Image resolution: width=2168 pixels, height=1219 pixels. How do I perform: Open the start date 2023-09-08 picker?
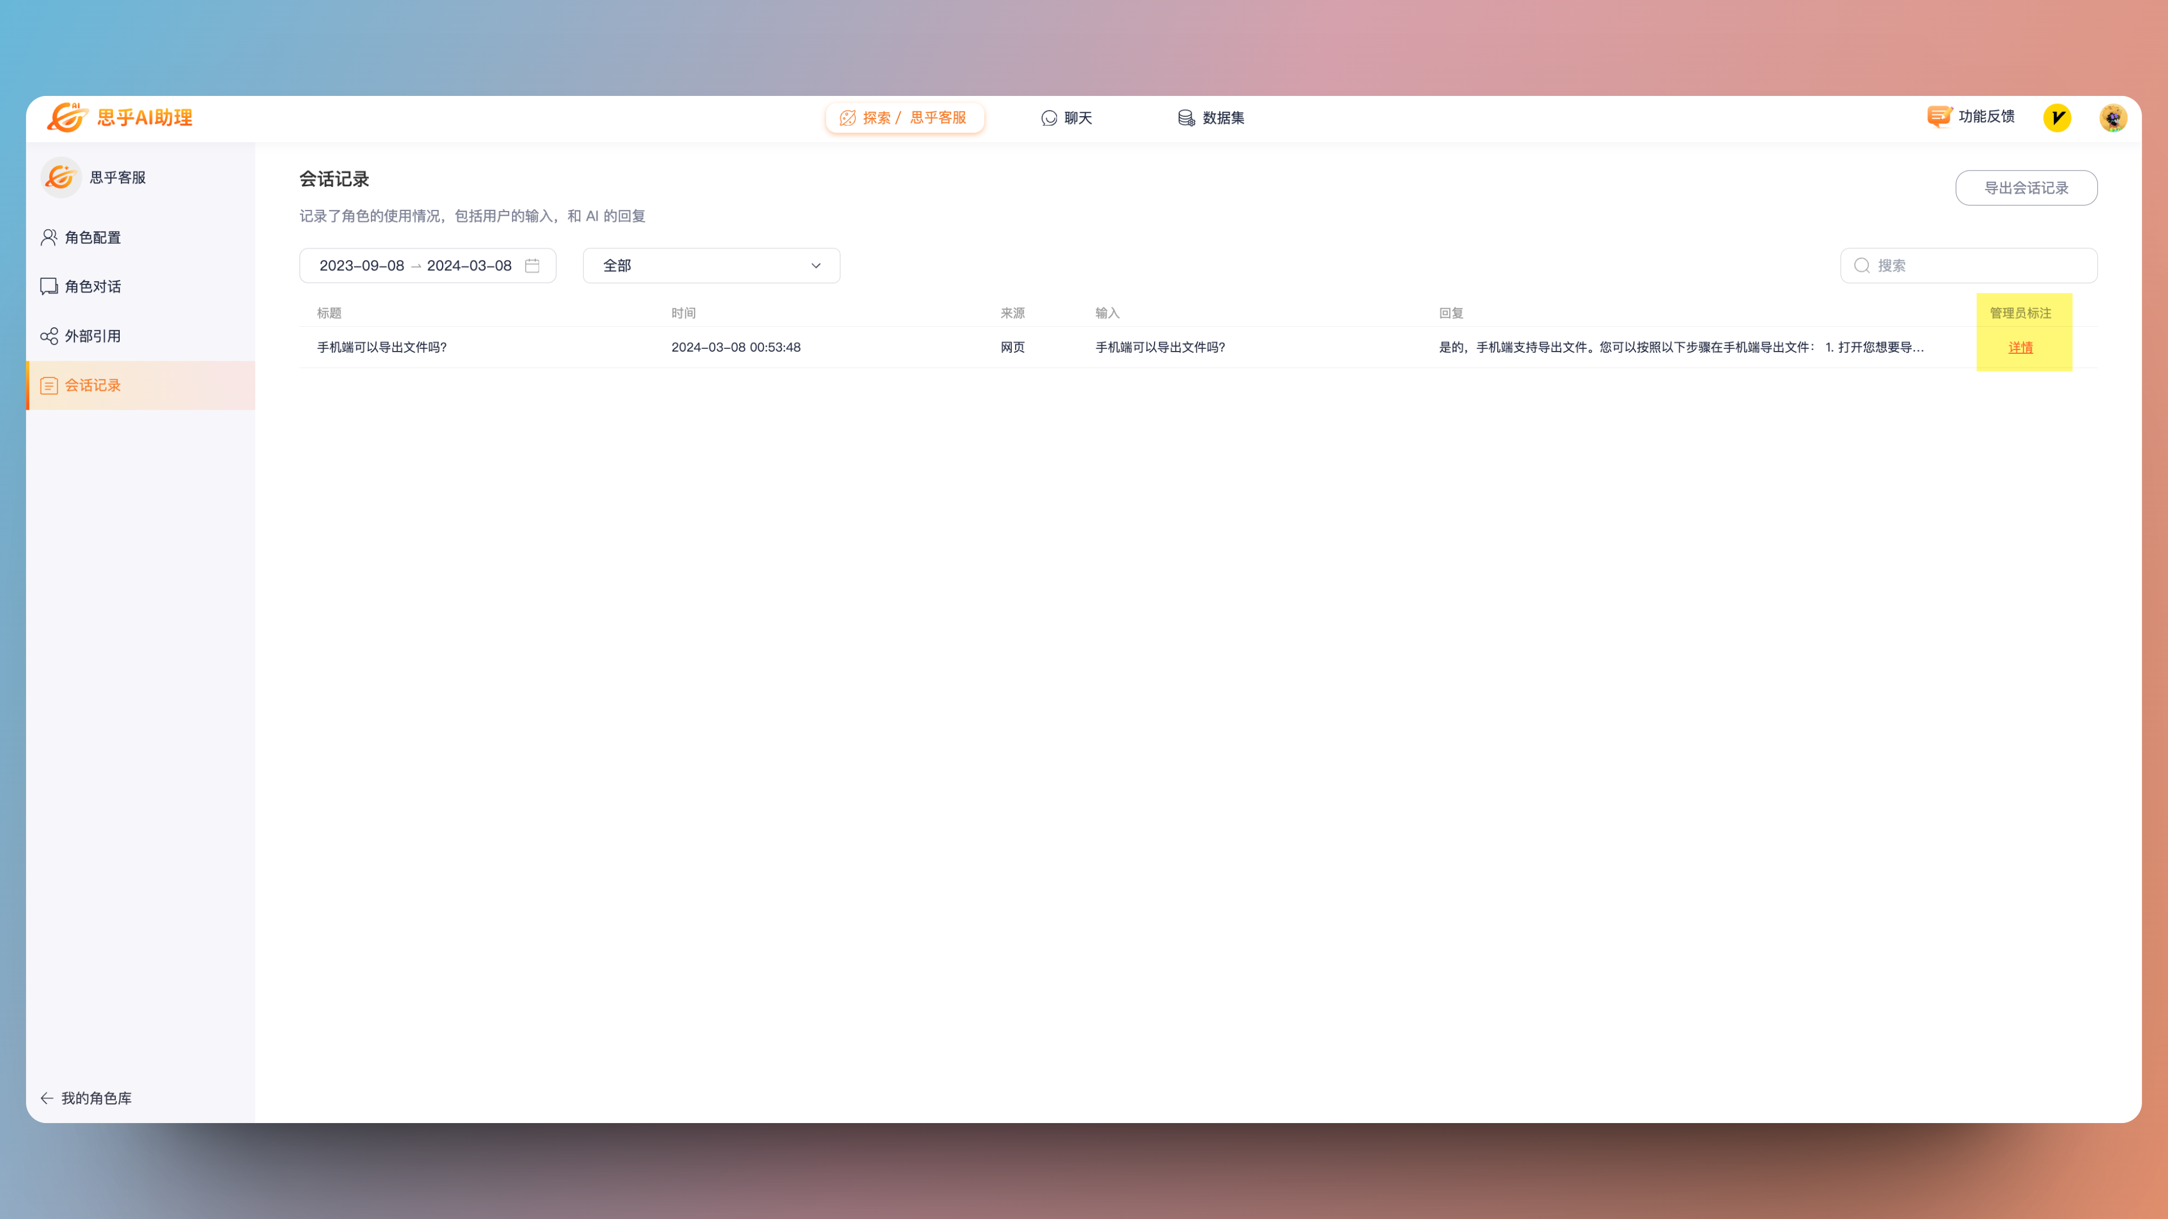pos(362,266)
